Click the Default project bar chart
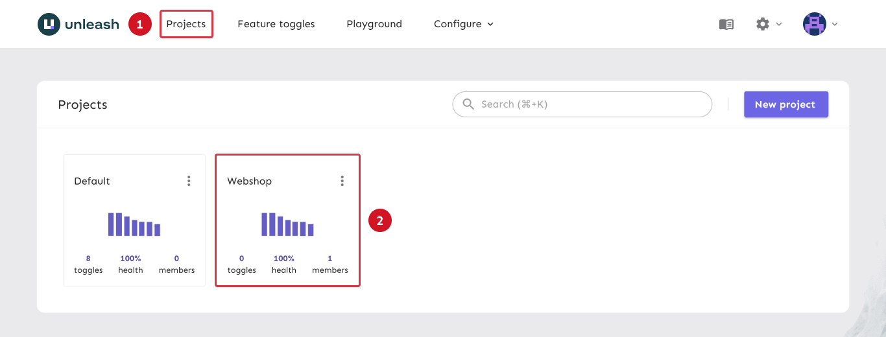Image resolution: width=886 pixels, height=337 pixels. 134,224
